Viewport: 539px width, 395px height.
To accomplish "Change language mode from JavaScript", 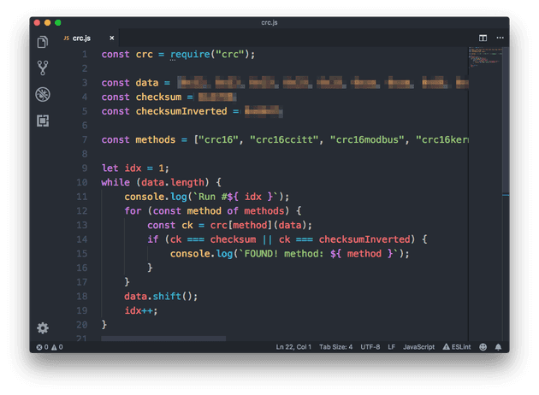I will 420,347.
